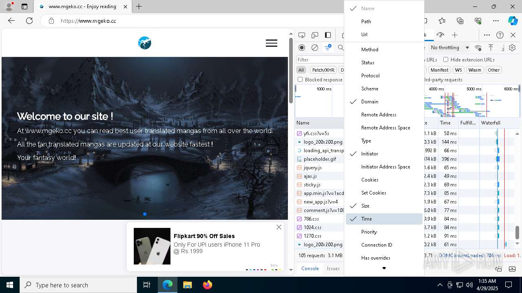Filter requests by Manifest type
The height and width of the screenshot is (293, 522).
439,70
